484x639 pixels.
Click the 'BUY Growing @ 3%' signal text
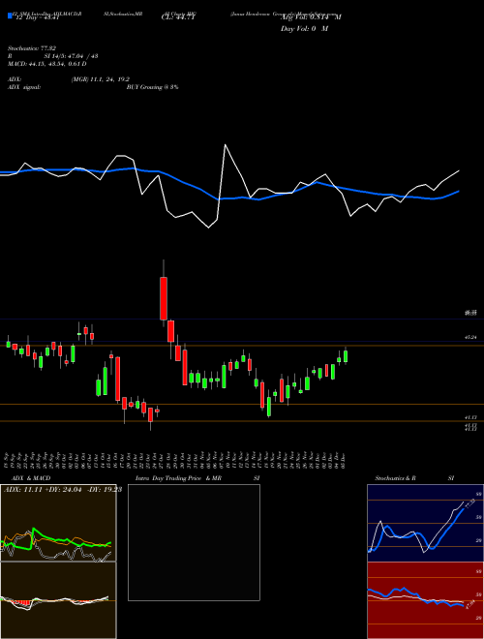pyautogui.click(x=152, y=87)
